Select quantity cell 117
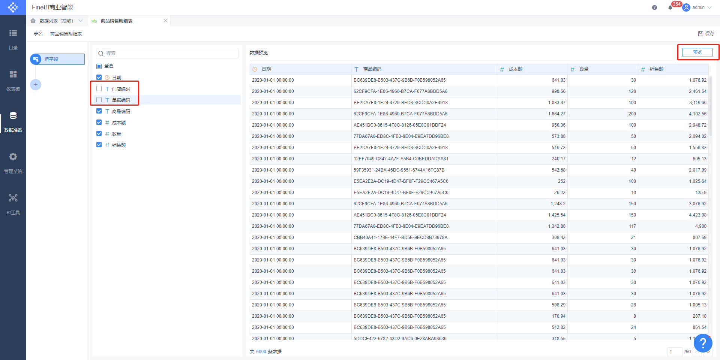 click(603, 226)
